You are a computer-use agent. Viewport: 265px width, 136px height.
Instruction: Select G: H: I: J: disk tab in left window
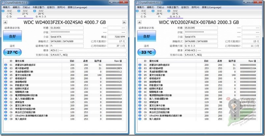point(41,14)
